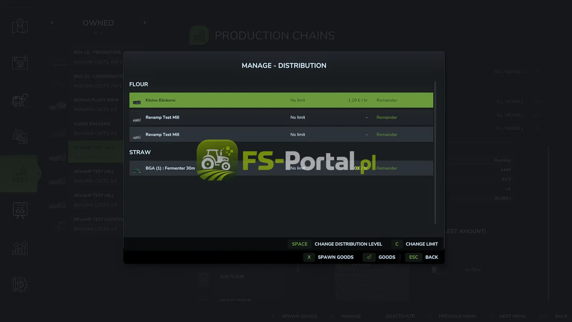Screen dimensions: 572x322
Task: Click the BGA Fermenter 30m icon in the Straw list
Action: click(137, 170)
